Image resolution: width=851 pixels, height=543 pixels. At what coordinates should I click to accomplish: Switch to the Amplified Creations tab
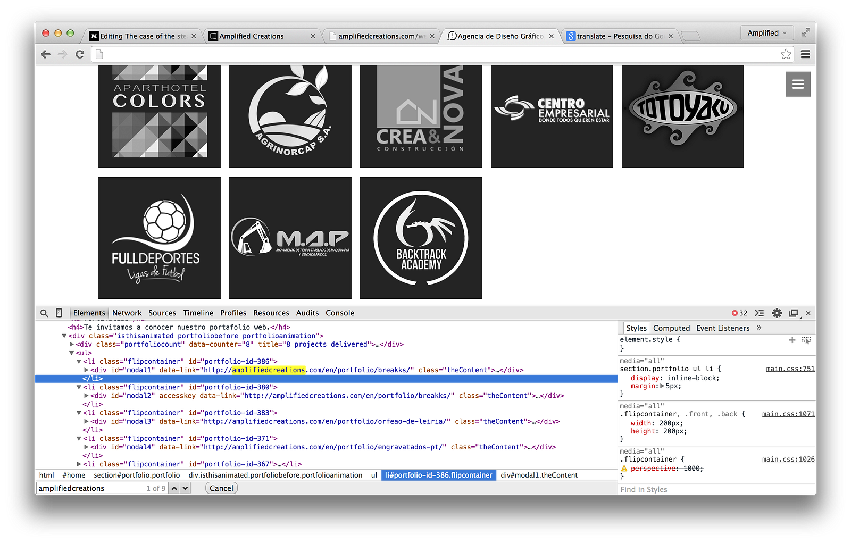point(262,36)
